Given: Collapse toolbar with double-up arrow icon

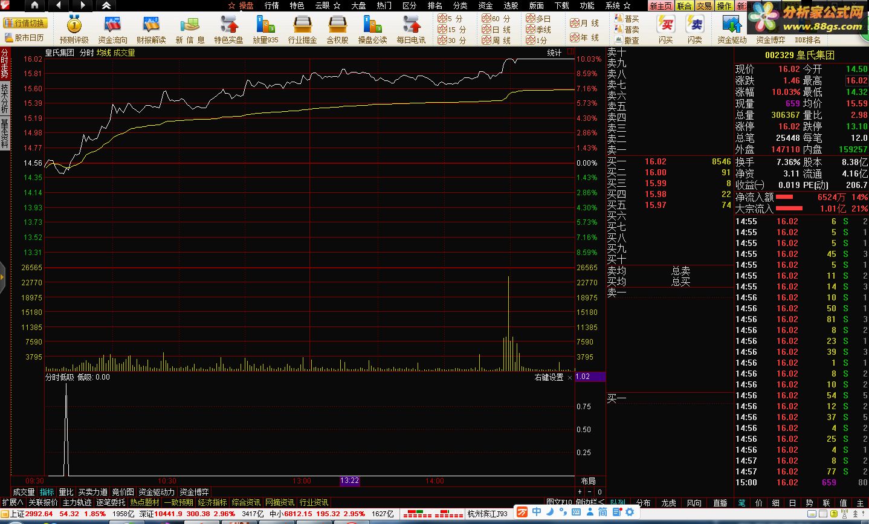Looking at the screenshot, I should coord(106,5).
